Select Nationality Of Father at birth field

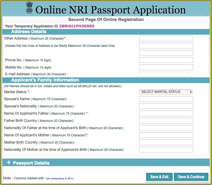[x=166, y=128]
